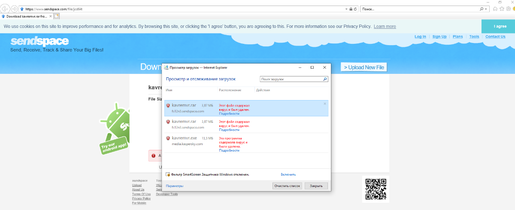Enable SmartScreen via 'Включить' link
Image resolution: width=515 pixels, height=210 pixels.
[288, 175]
